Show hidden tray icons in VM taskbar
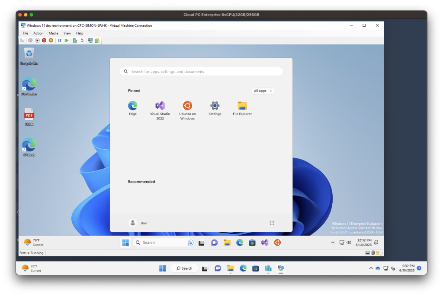This screenshot has width=443, height=296. click(333, 242)
